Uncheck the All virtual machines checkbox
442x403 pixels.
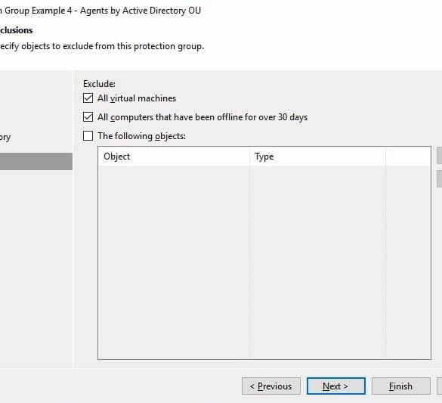[x=88, y=98]
